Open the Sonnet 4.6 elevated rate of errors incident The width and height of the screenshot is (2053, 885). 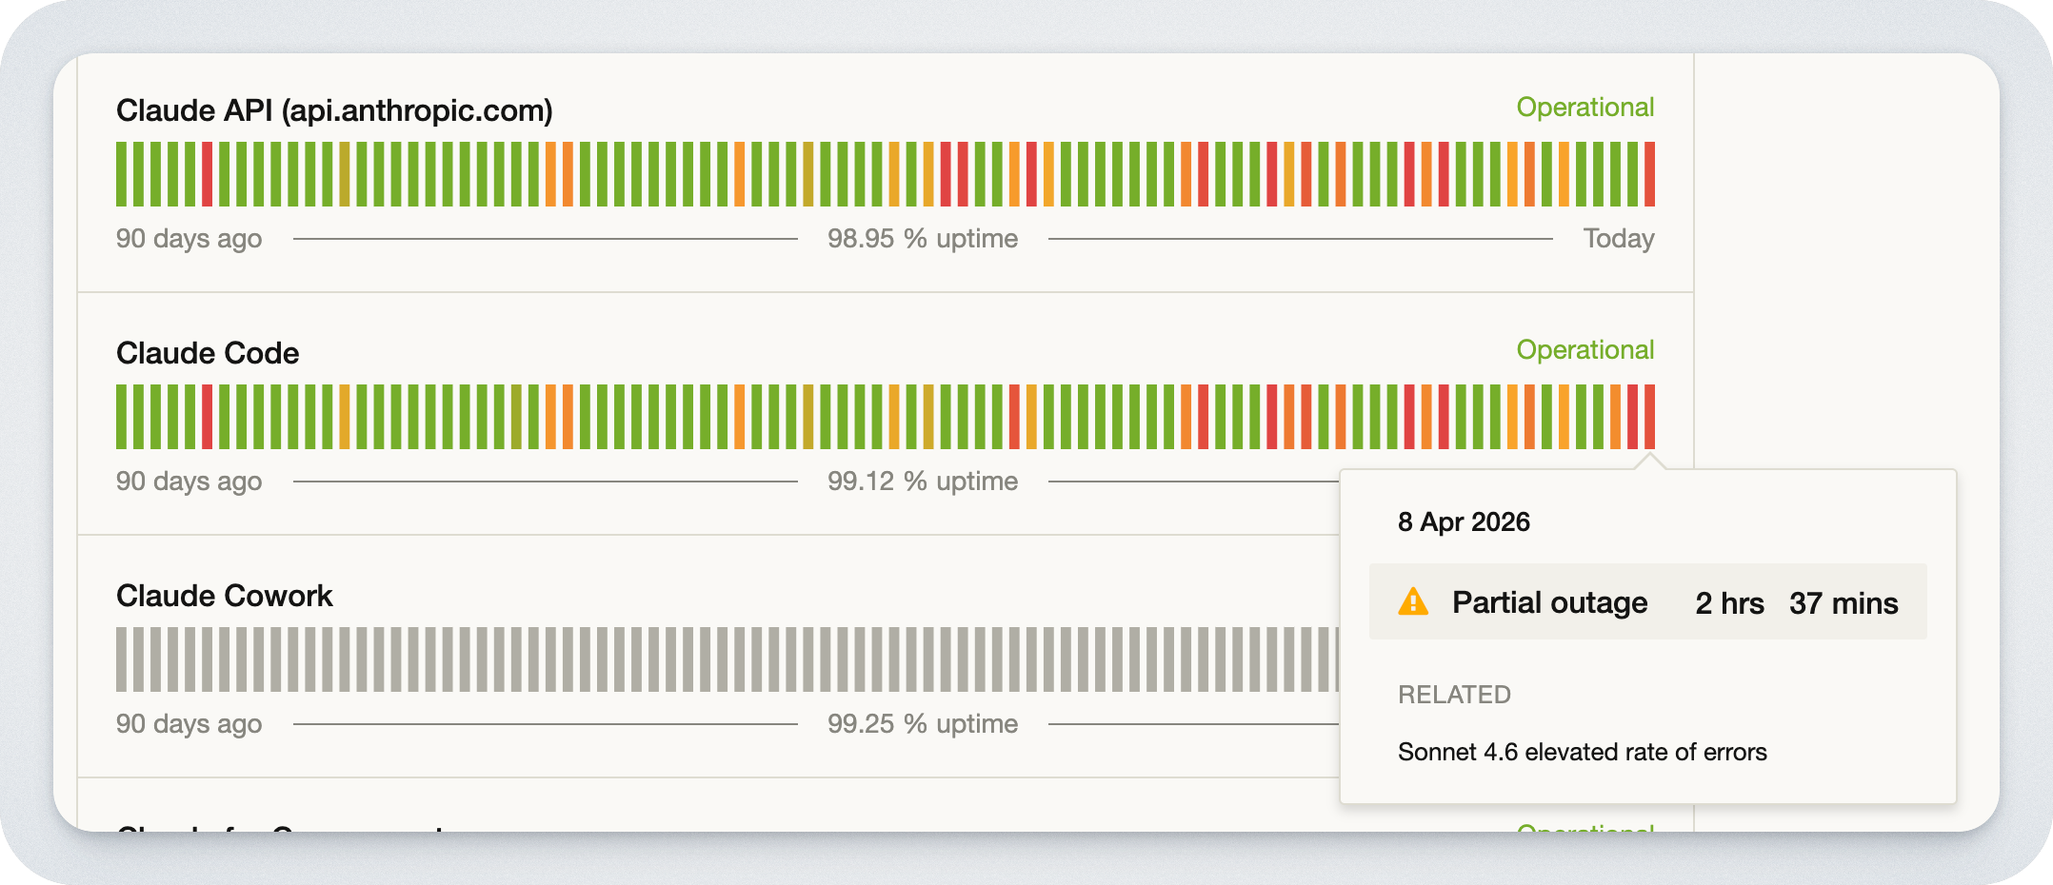tap(1582, 752)
